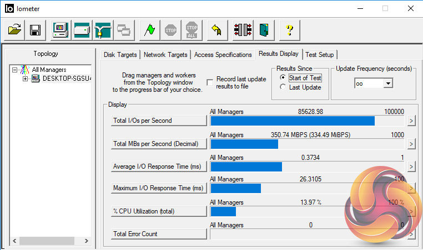Enable Record last update results to file
The width and height of the screenshot is (423, 250).
(x=210, y=82)
